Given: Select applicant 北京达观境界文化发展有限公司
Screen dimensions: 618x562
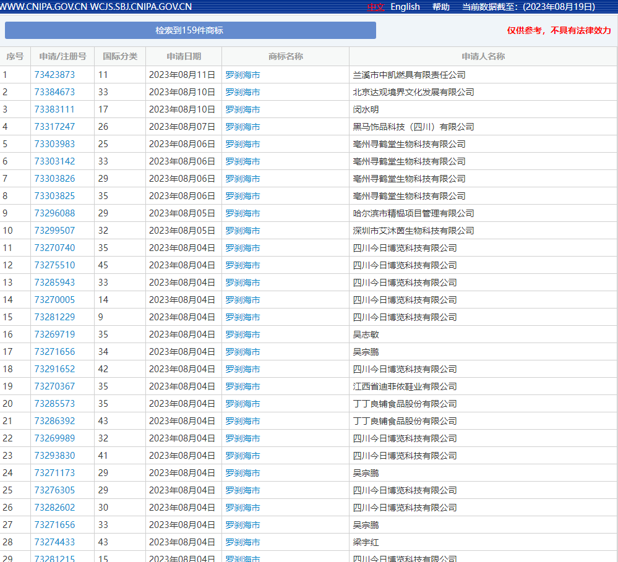Looking at the screenshot, I should click(x=413, y=92).
